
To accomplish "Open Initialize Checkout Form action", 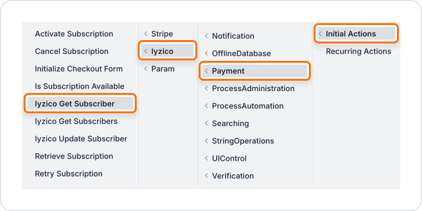I will [79, 69].
